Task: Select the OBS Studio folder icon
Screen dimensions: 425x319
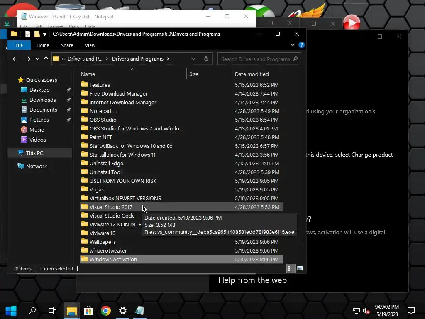Action: (x=85, y=119)
